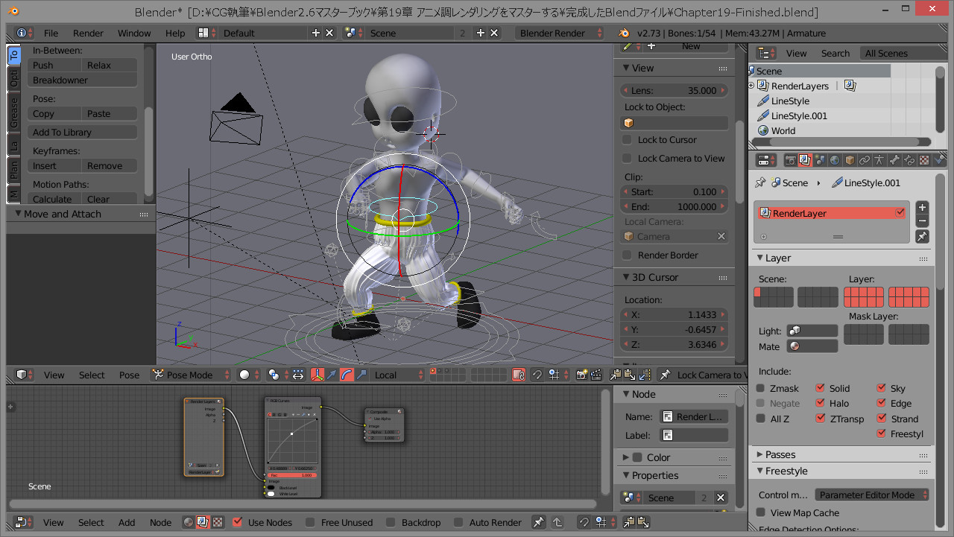Pin the properties context next to Scene
This screenshot has height=537, width=954.
point(760,182)
